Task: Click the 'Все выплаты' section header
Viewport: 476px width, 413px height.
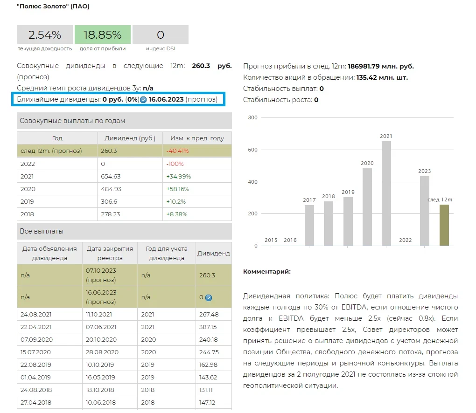Action: click(x=124, y=231)
